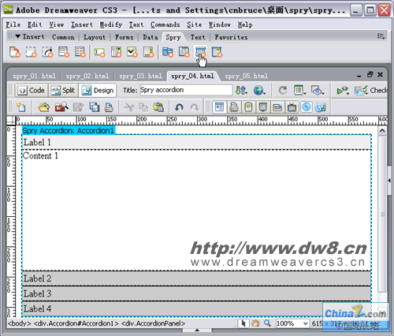Render styles for Handheld media type
This screenshot has height=336, width=394.
pyautogui.click(x=248, y=107)
